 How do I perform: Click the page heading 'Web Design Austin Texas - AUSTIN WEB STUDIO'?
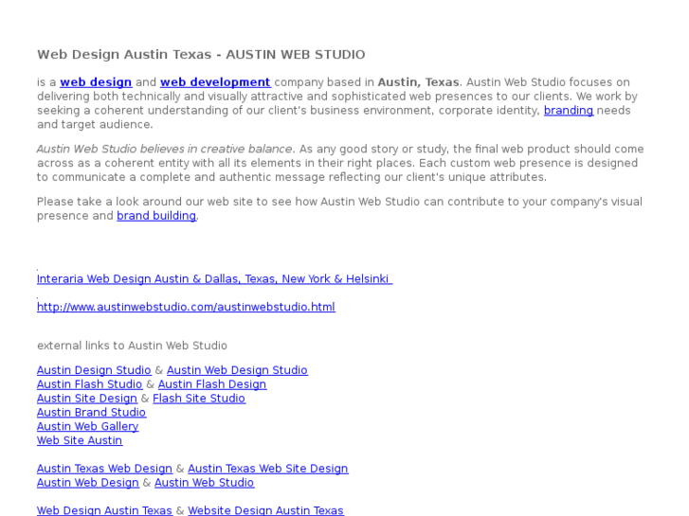tap(201, 55)
